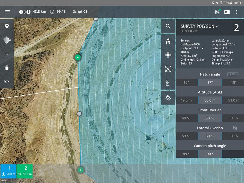Fit mission to screen with focus icon
This screenshot has width=244, height=183.
[168, 69]
